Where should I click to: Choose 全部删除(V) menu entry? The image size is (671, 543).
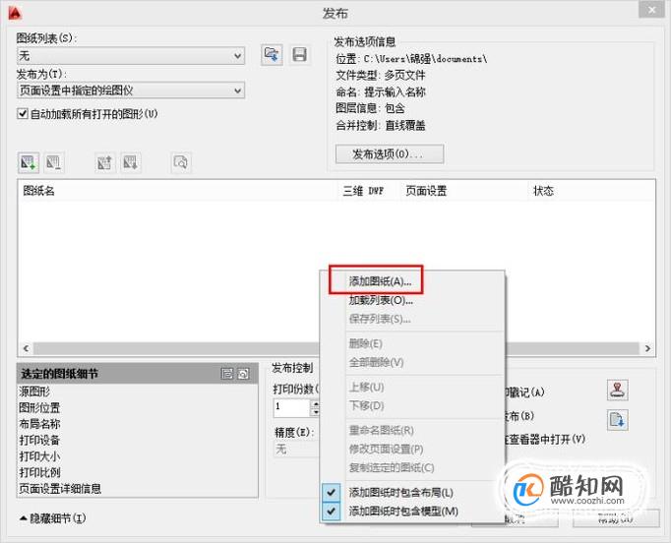click(x=376, y=362)
